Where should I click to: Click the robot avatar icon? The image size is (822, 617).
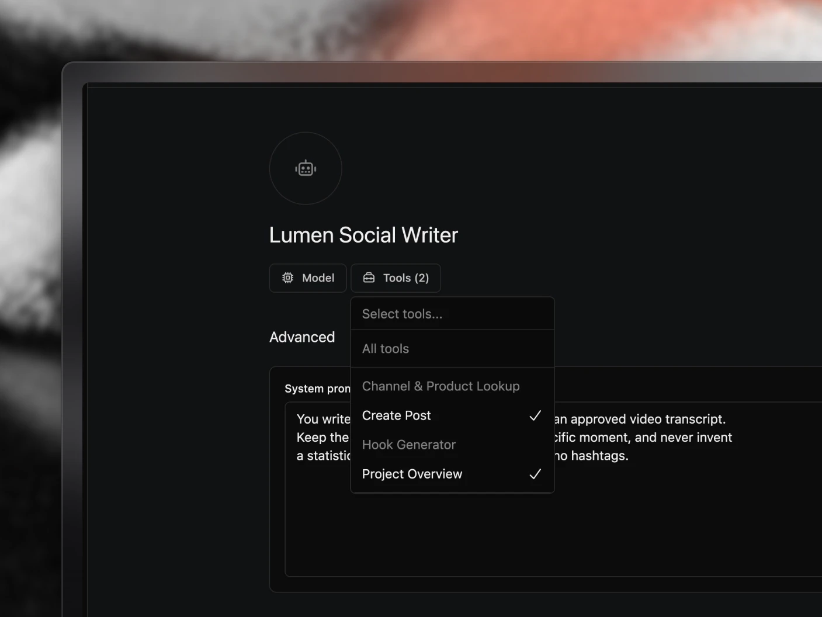tap(306, 168)
